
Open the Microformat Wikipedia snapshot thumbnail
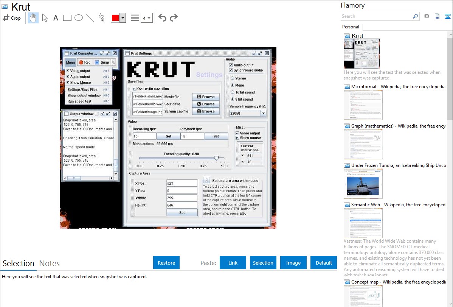[363, 105]
